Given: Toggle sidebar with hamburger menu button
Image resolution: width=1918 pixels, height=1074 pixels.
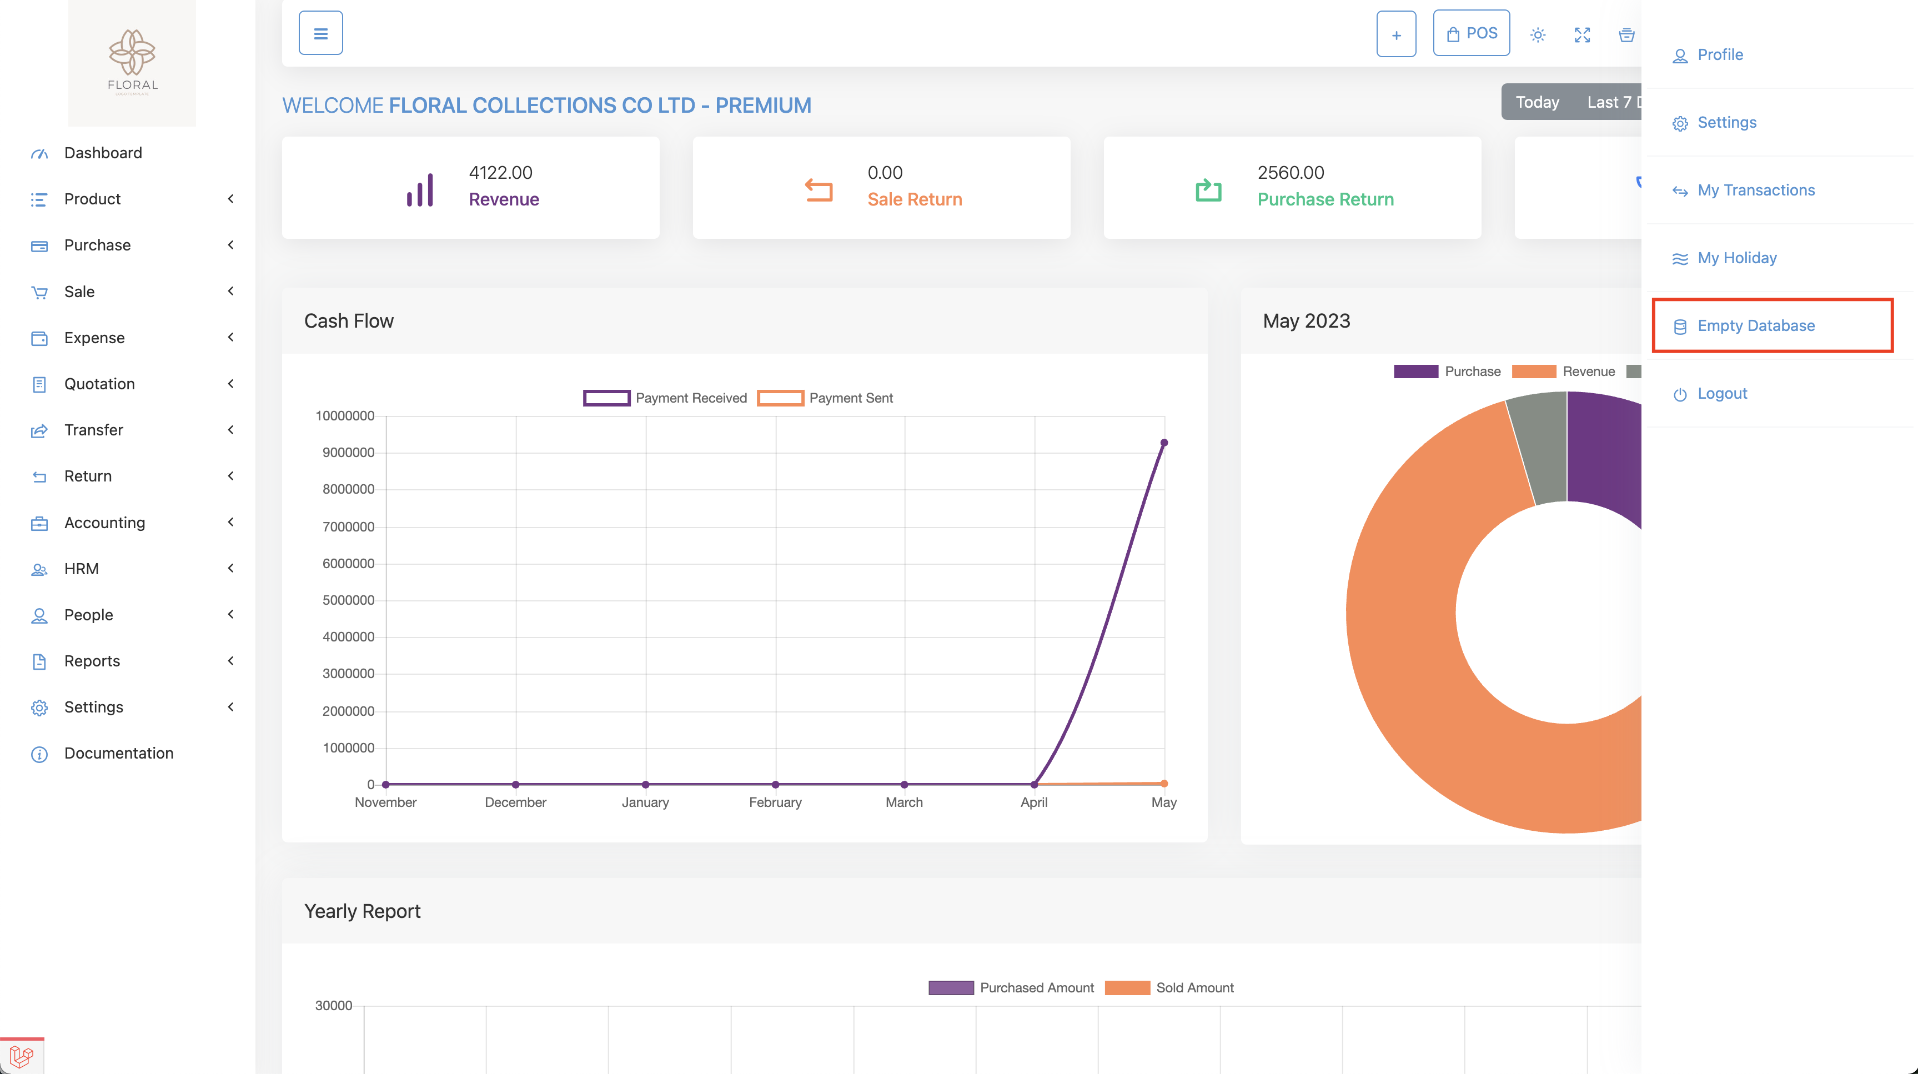Looking at the screenshot, I should tap(320, 33).
